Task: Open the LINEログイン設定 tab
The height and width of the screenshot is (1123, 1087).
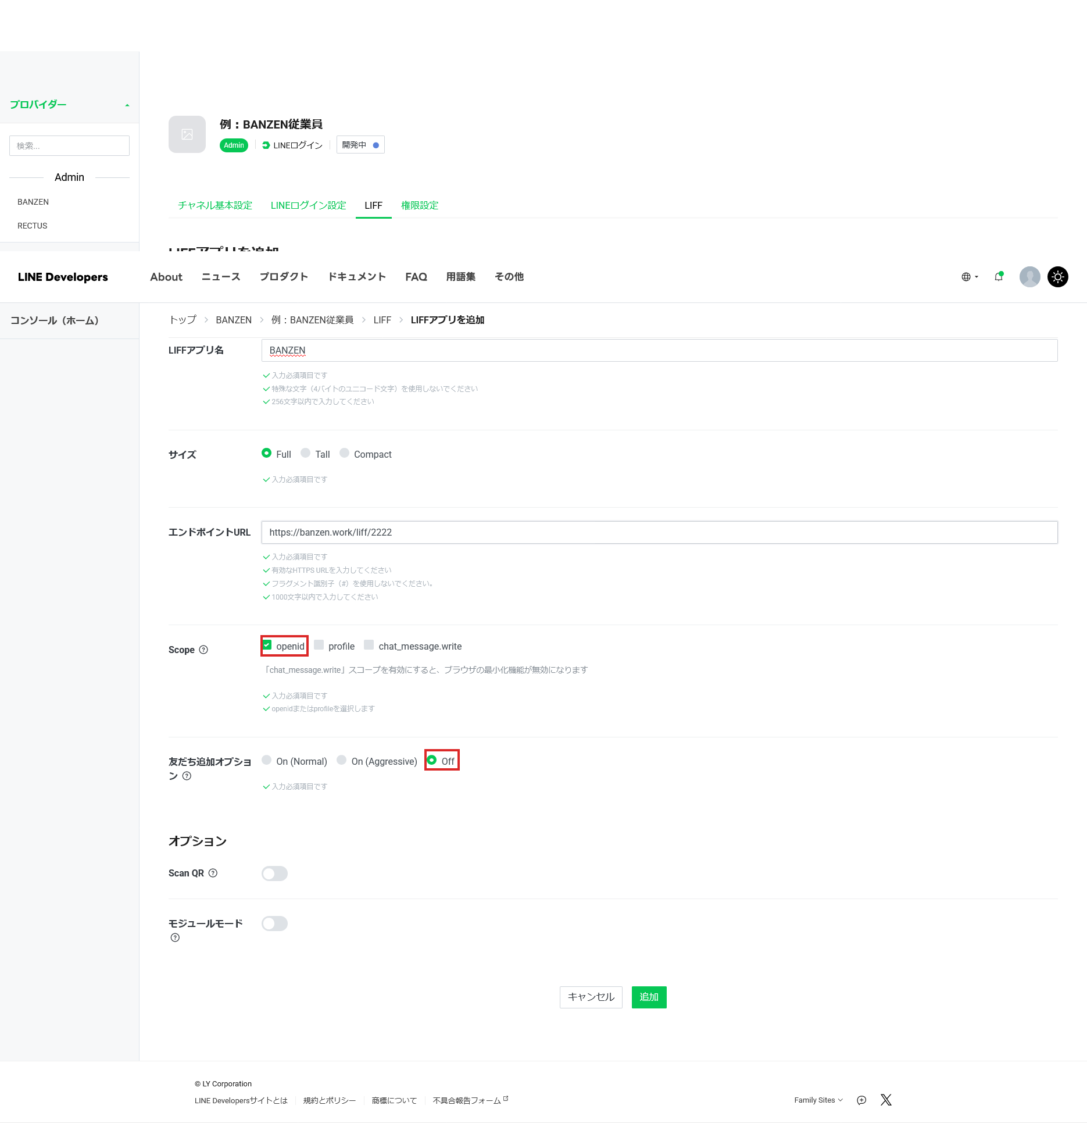Action: (x=308, y=205)
